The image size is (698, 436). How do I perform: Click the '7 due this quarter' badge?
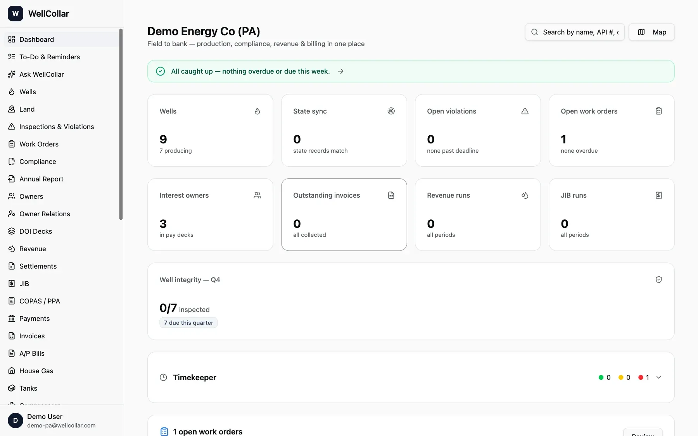188,323
